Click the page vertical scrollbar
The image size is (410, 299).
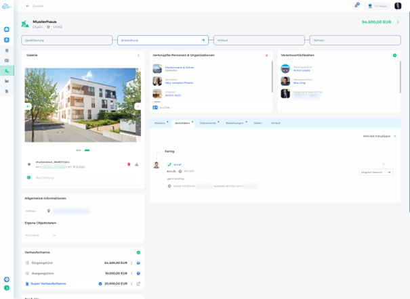pyautogui.click(x=409, y=112)
